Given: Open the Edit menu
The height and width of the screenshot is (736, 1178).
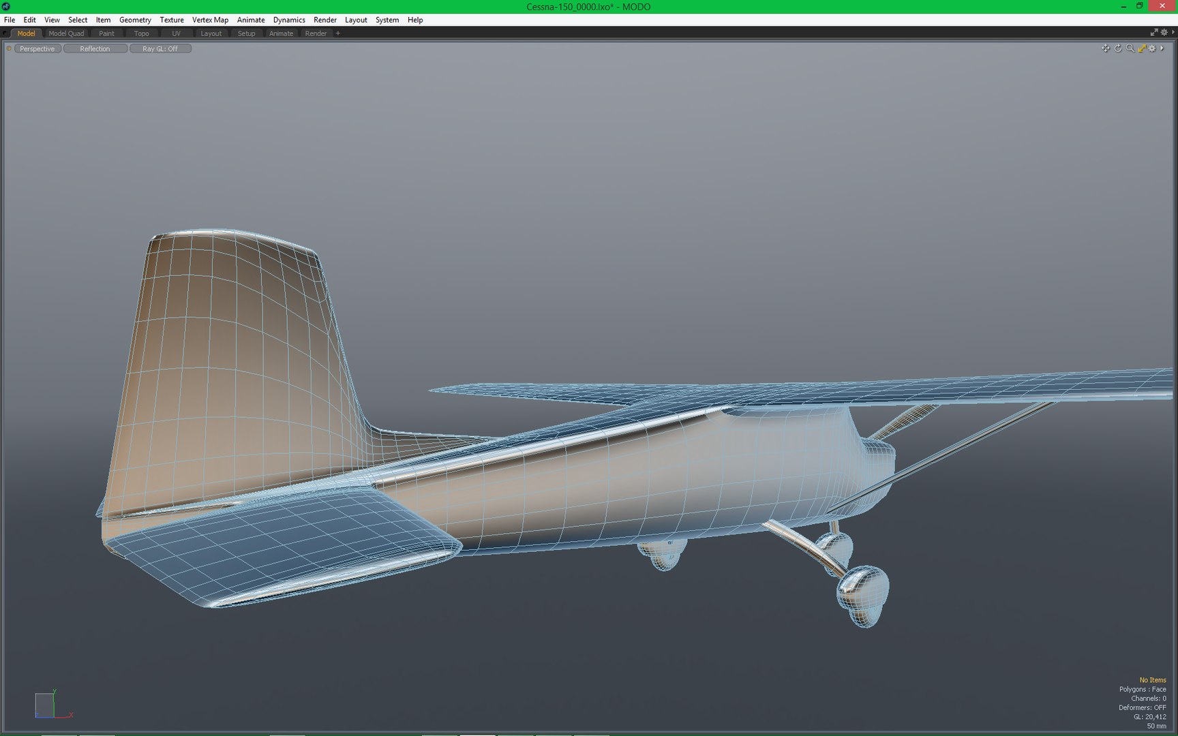Looking at the screenshot, I should pos(29,20).
